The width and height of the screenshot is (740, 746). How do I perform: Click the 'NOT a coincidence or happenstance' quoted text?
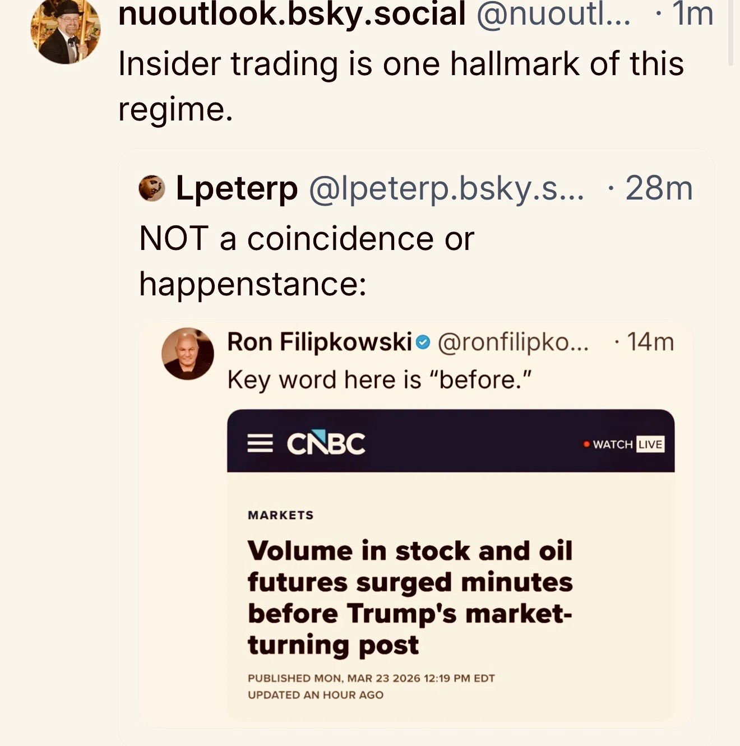(x=307, y=261)
